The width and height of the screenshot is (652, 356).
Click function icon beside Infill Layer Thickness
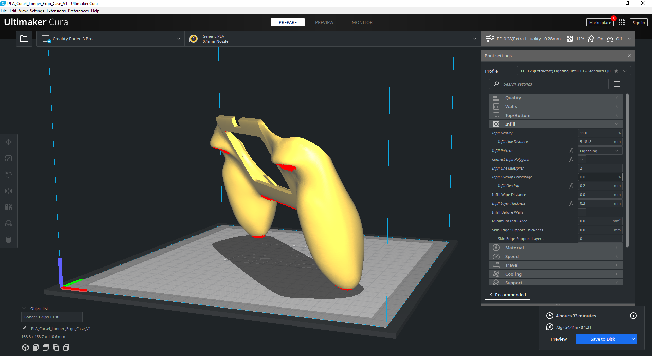click(571, 203)
